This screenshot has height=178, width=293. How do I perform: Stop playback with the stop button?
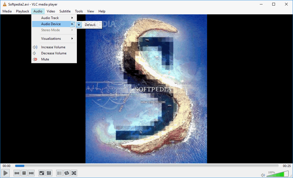click(x=24, y=173)
